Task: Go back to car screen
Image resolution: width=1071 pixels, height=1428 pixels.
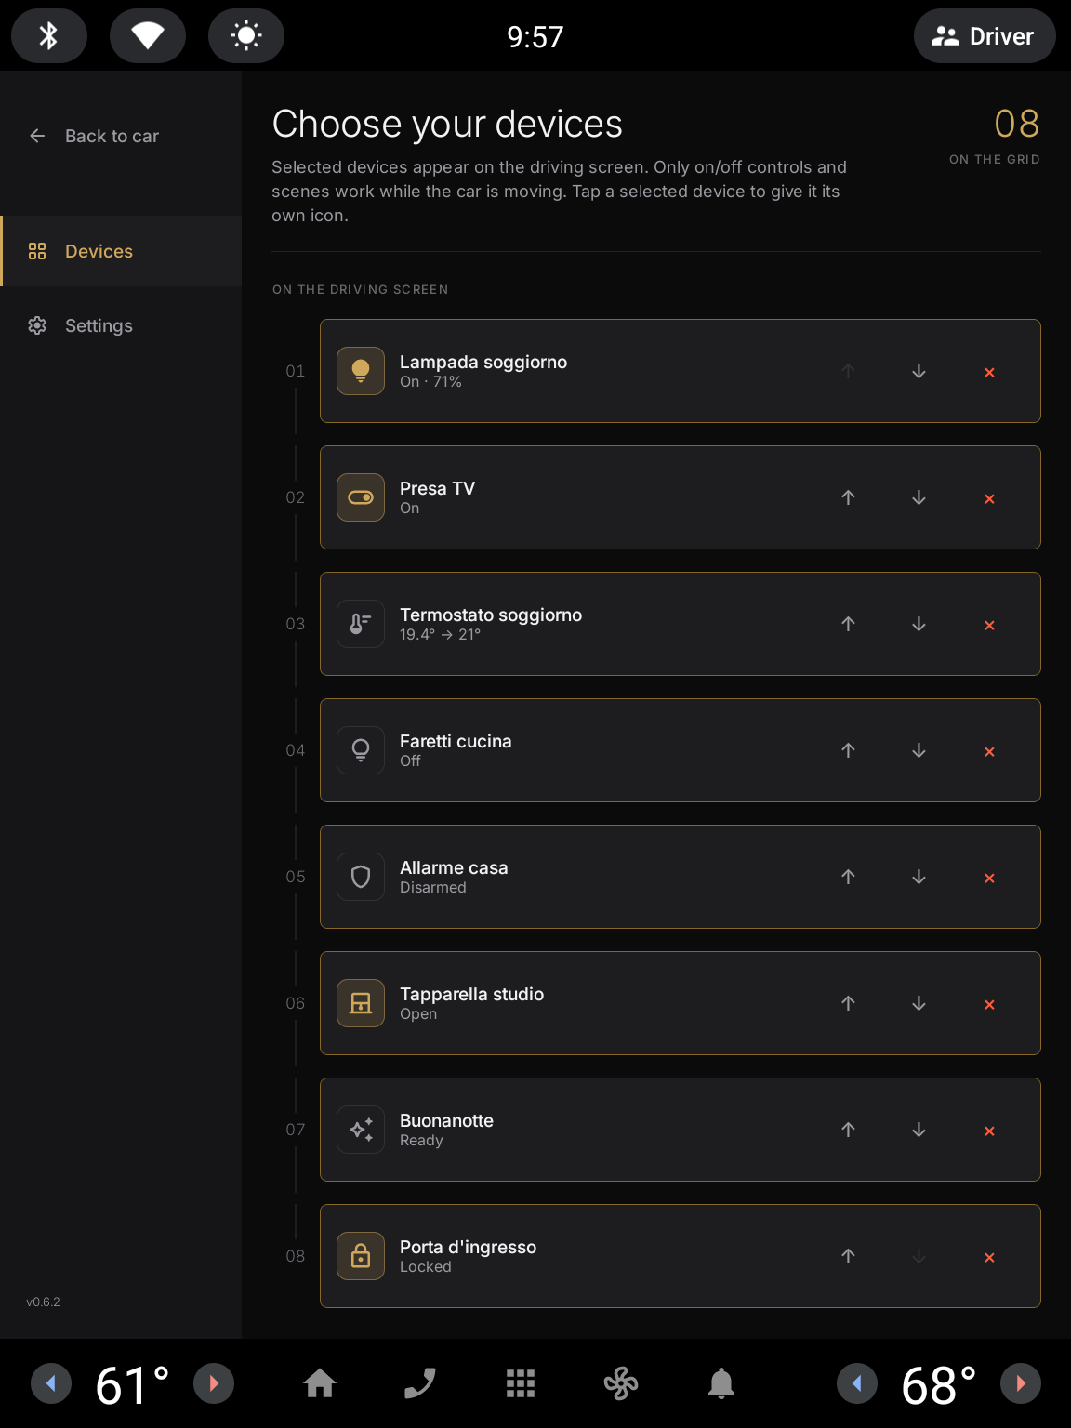Action: (94, 136)
